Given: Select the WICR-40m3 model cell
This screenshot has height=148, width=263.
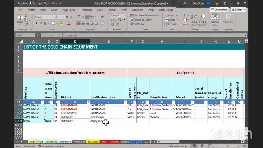Looking at the screenshot, I should coord(185,117).
